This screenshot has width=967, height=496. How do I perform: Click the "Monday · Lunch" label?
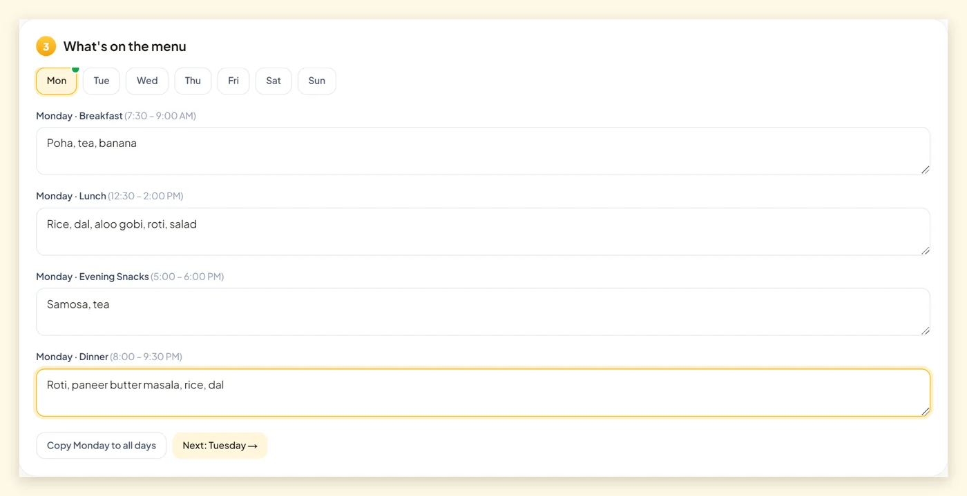(71, 196)
